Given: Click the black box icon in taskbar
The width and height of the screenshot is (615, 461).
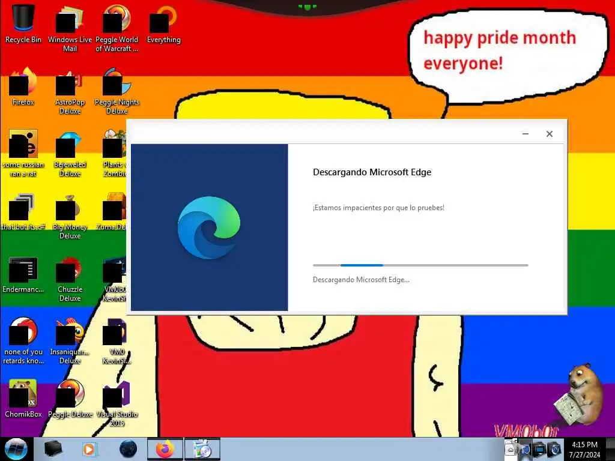Looking at the screenshot, I should (x=53, y=449).
